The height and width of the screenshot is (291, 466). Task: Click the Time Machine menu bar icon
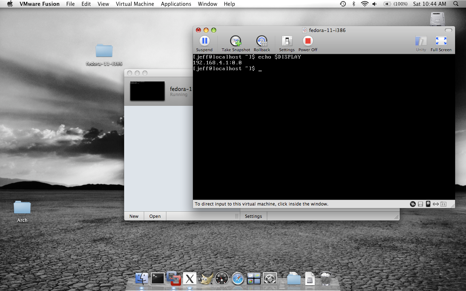pyautogui.click(x=343, y=4)
